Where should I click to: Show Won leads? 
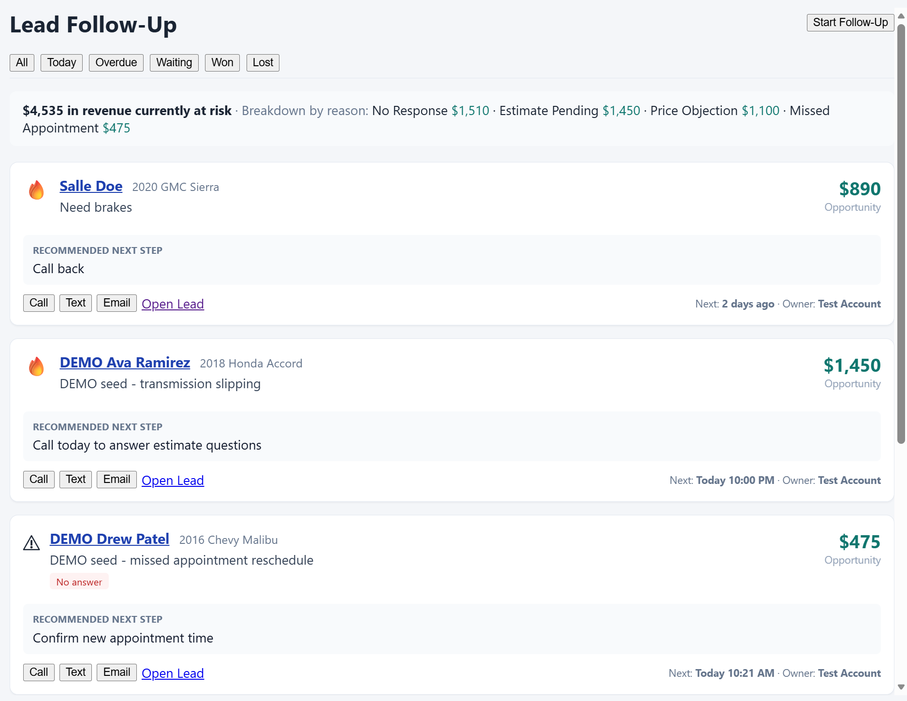pyautogui.click(x=222, y=63)
